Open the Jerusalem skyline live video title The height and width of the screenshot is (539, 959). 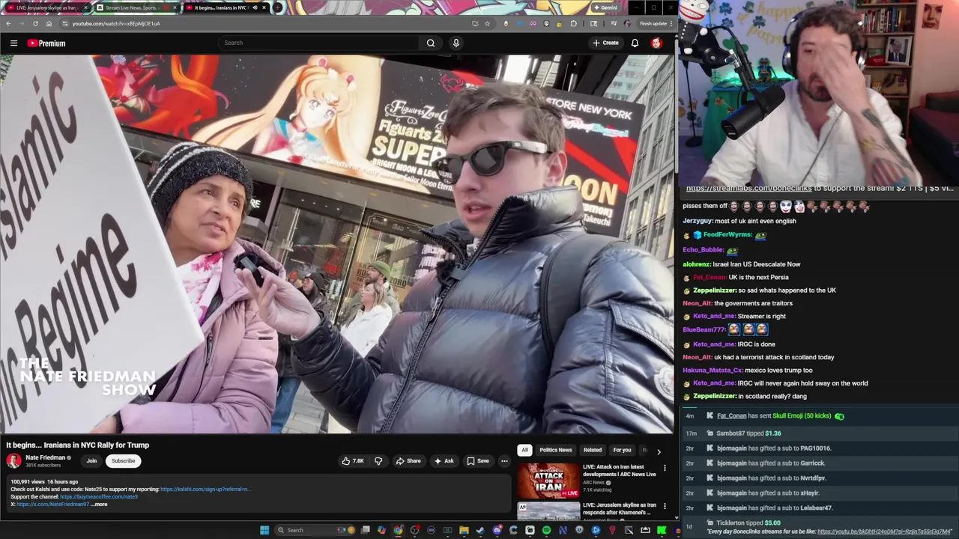click(x=619, y=509)
